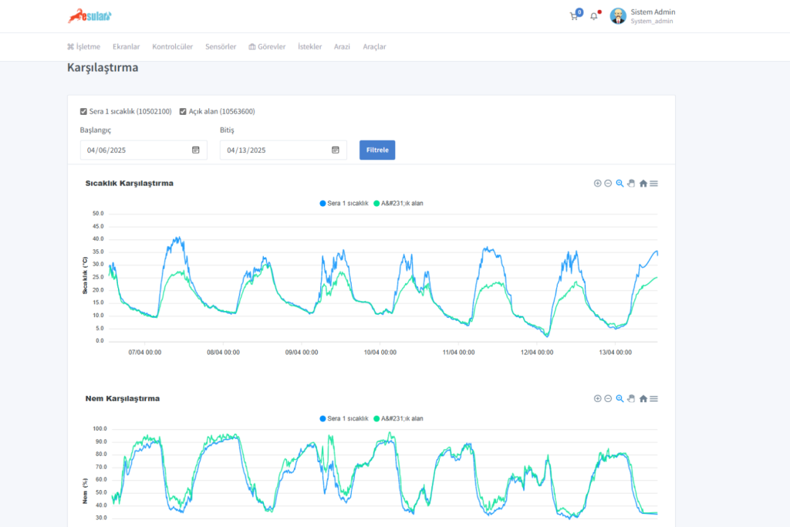
Task: Uncheck Açık alan (10563600) checkbox
Action: pyautogui.click(x=183, y=111)
